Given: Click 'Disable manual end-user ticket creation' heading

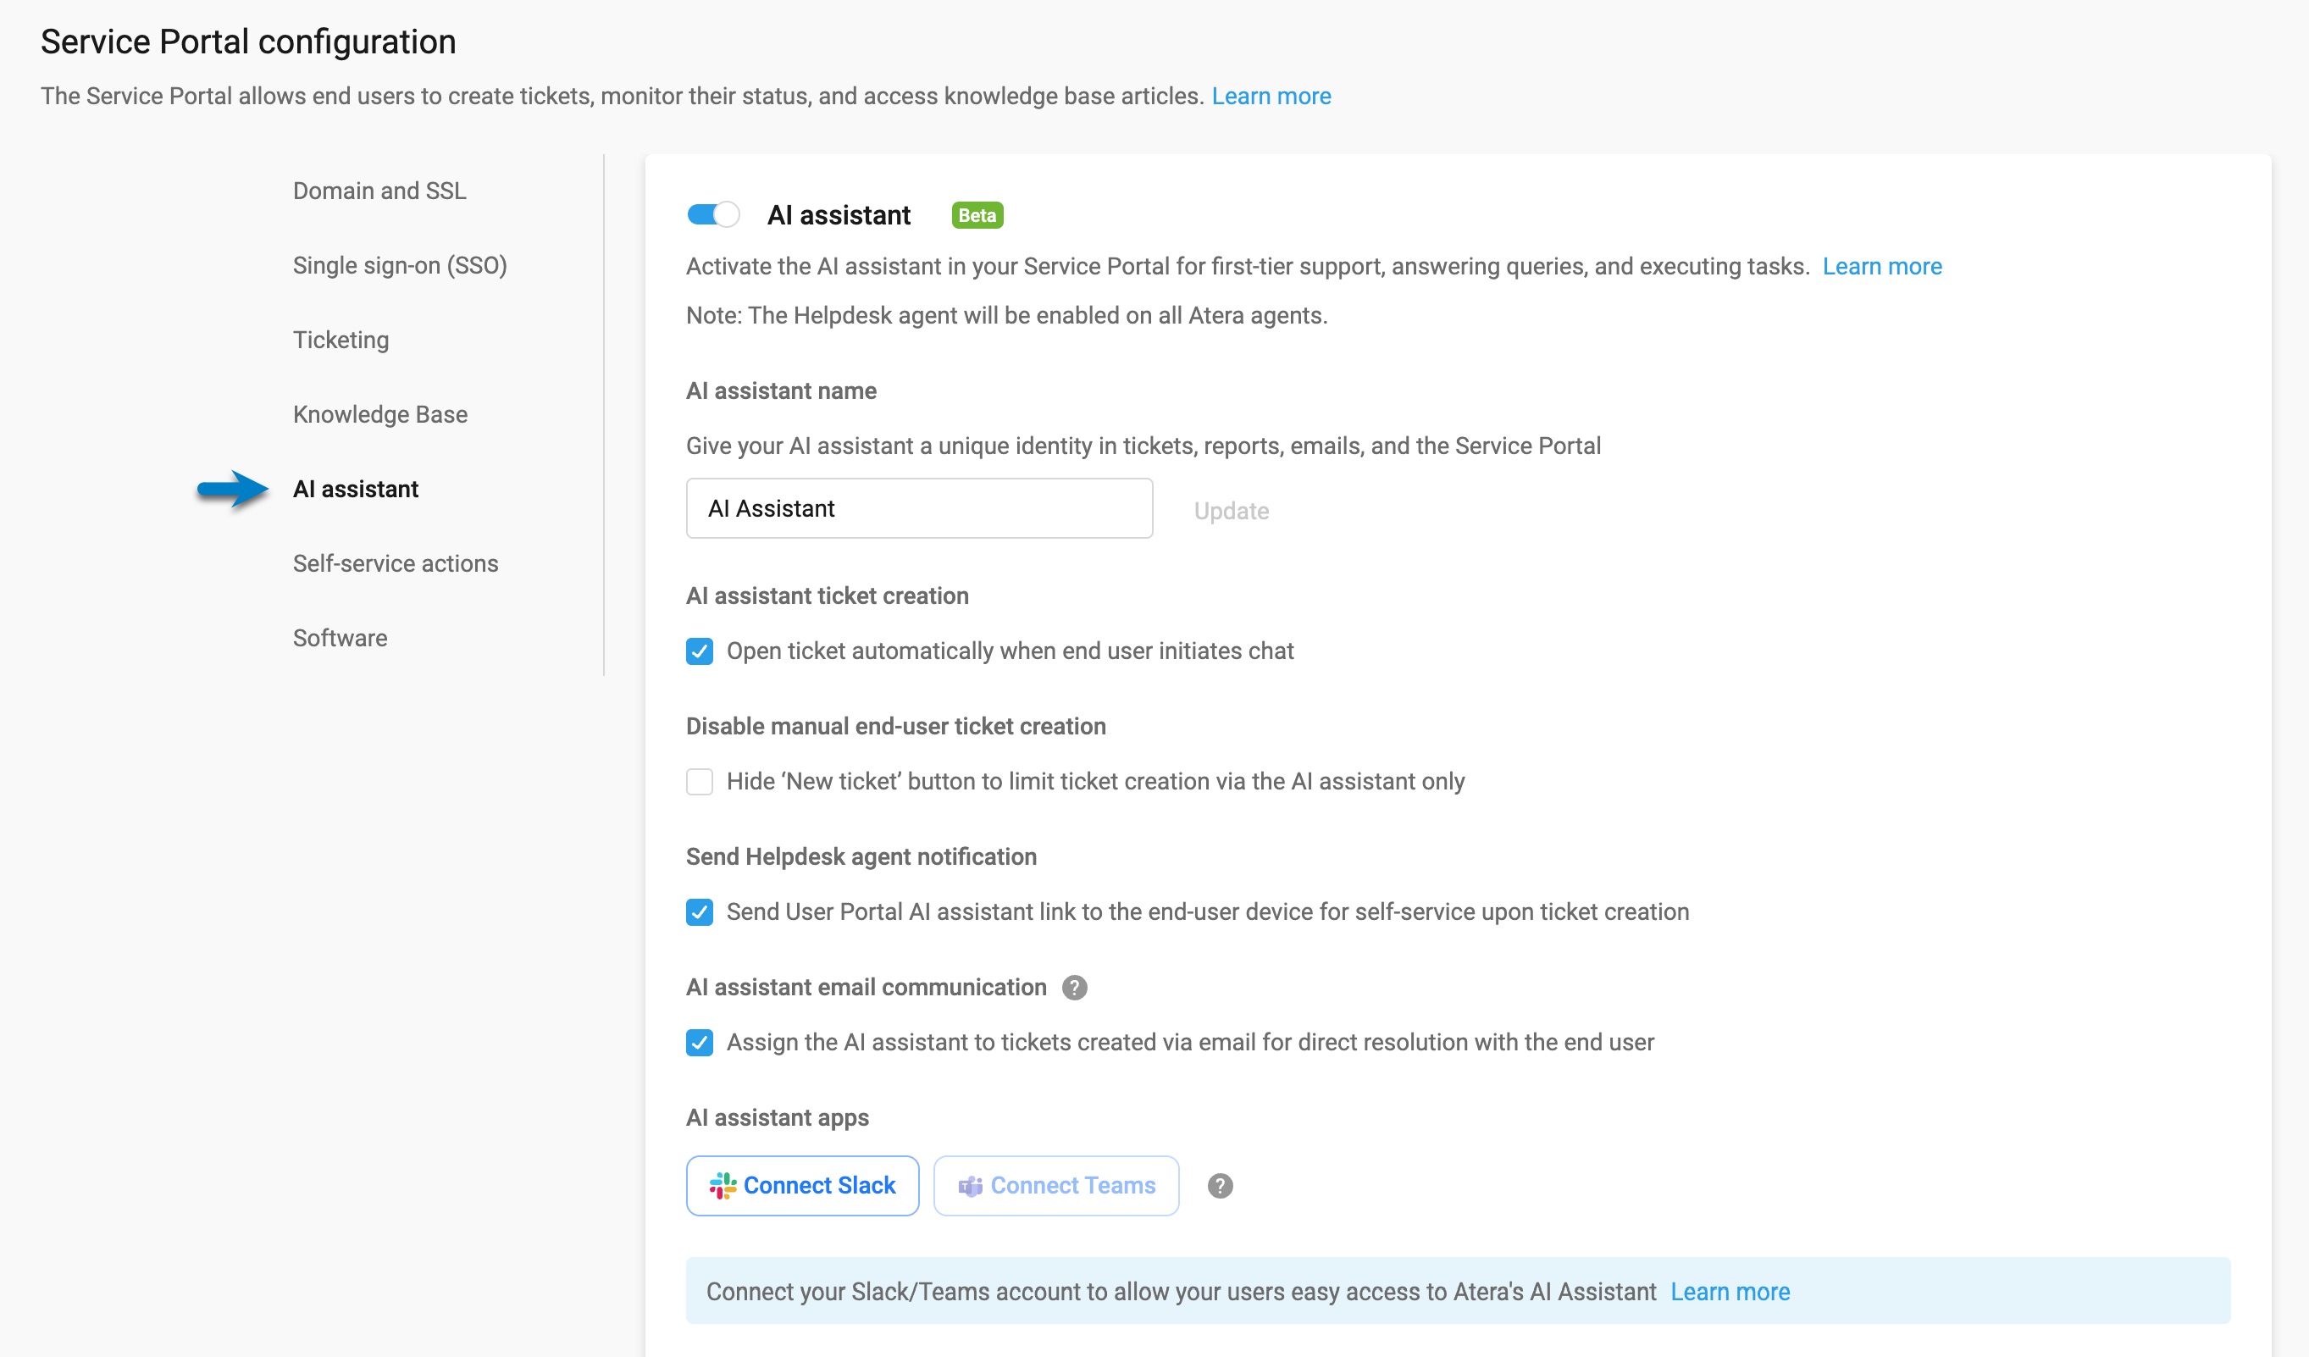Looking at the screenshot, I should 896,727.
